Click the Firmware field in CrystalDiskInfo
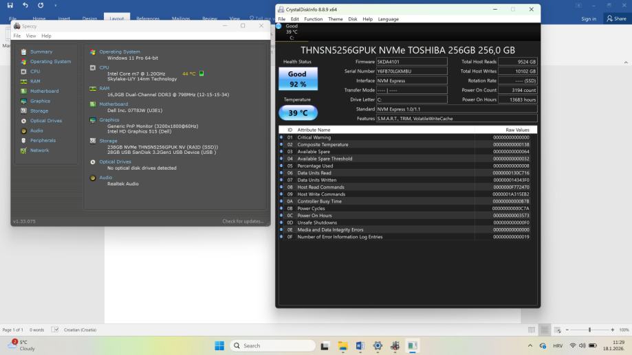 411,62
